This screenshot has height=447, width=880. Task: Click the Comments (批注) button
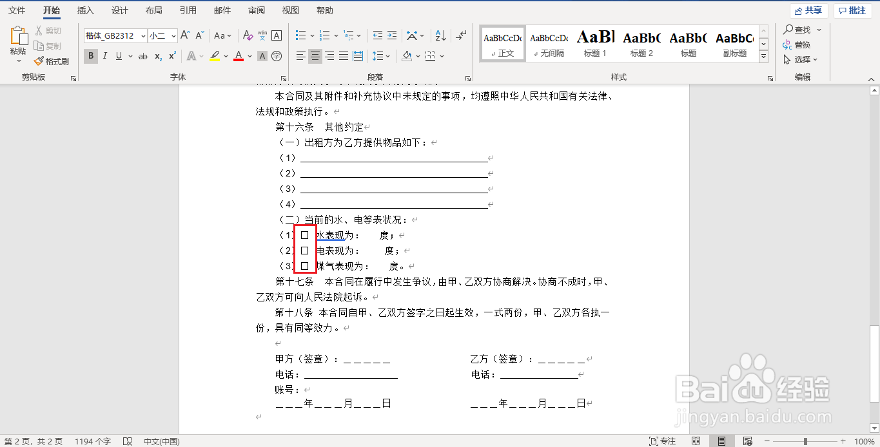pyautogui.click(x=852, y=10)
